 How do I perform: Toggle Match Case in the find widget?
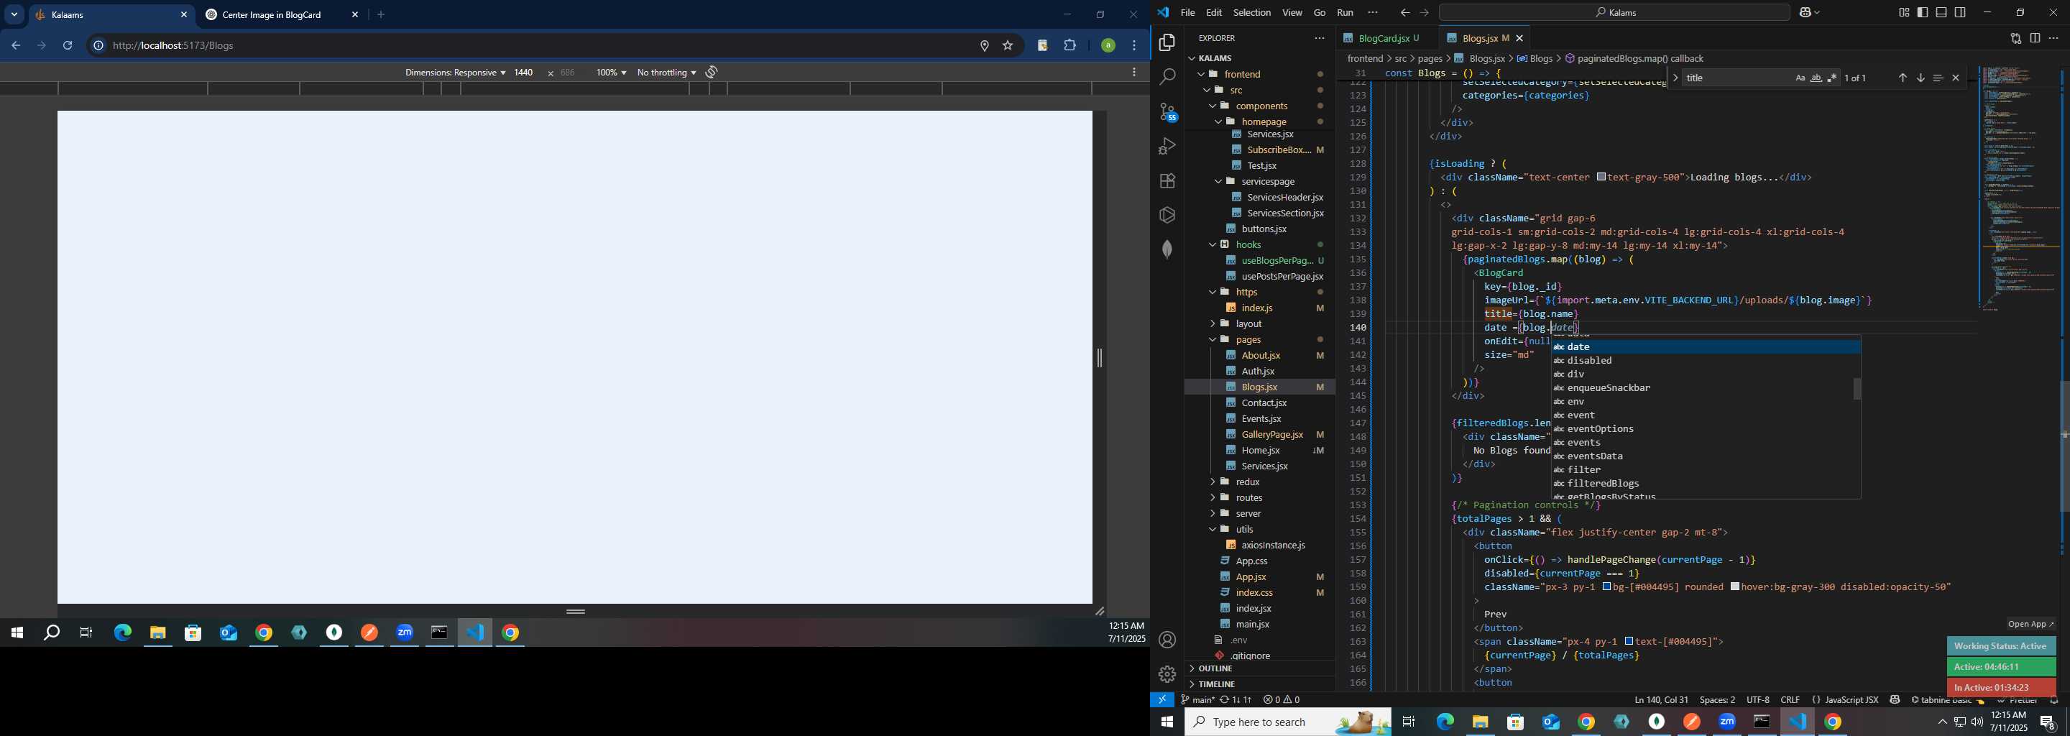point(1800,78)
